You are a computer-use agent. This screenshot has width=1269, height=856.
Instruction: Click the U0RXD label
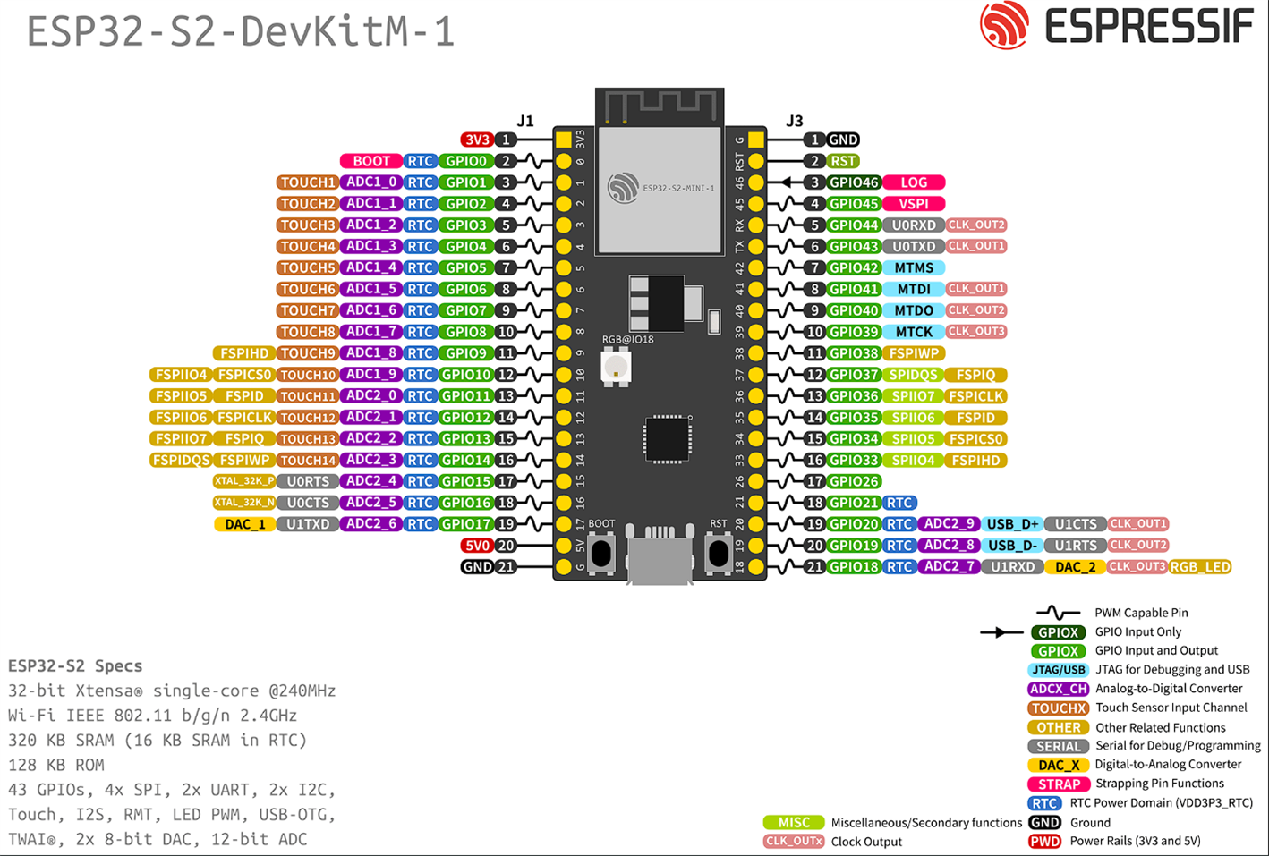point(914,225)
